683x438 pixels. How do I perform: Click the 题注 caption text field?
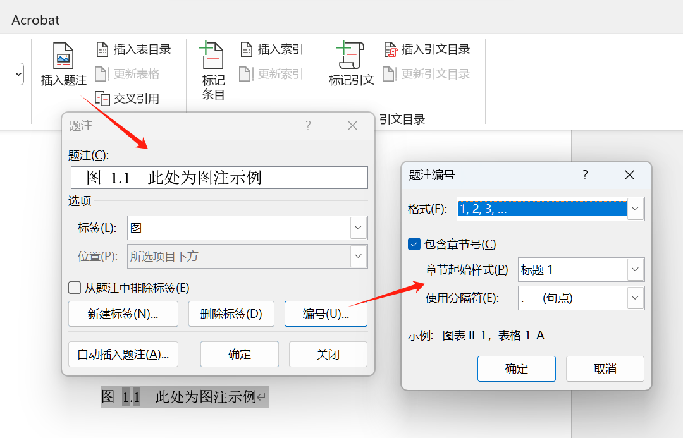219,178
